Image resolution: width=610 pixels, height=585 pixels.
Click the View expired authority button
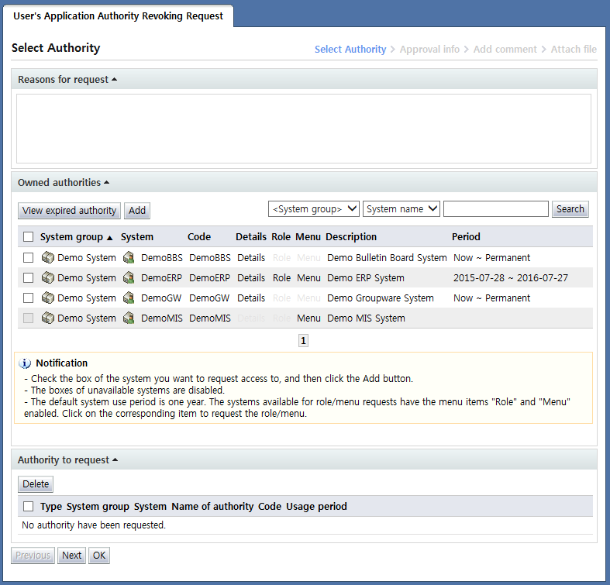(69, 211)
